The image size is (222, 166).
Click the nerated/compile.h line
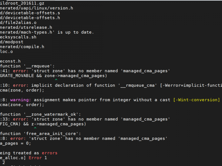(x=22, y=47)
